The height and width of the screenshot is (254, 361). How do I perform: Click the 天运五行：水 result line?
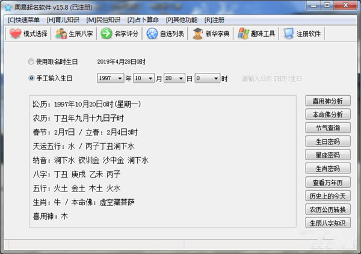[x=84, y=146]
